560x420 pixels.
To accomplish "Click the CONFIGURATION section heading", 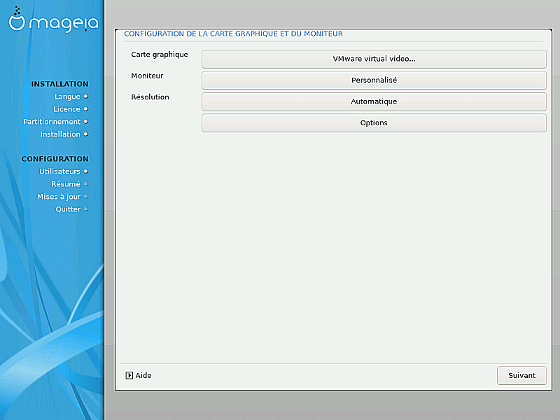I will coord(55,159).
